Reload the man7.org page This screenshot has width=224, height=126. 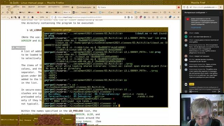coord(136,17)
